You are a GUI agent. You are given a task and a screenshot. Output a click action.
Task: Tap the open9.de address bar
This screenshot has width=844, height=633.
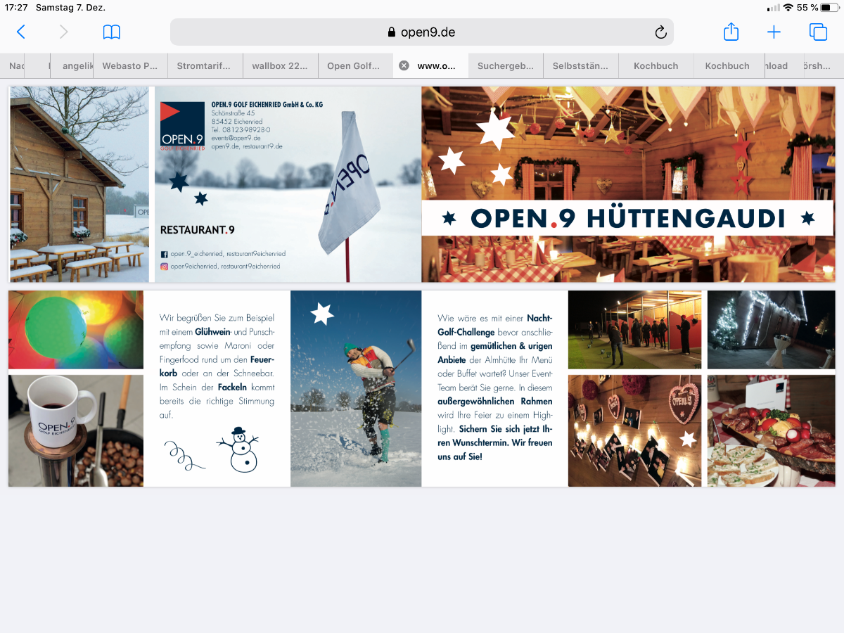coord(422,32)
